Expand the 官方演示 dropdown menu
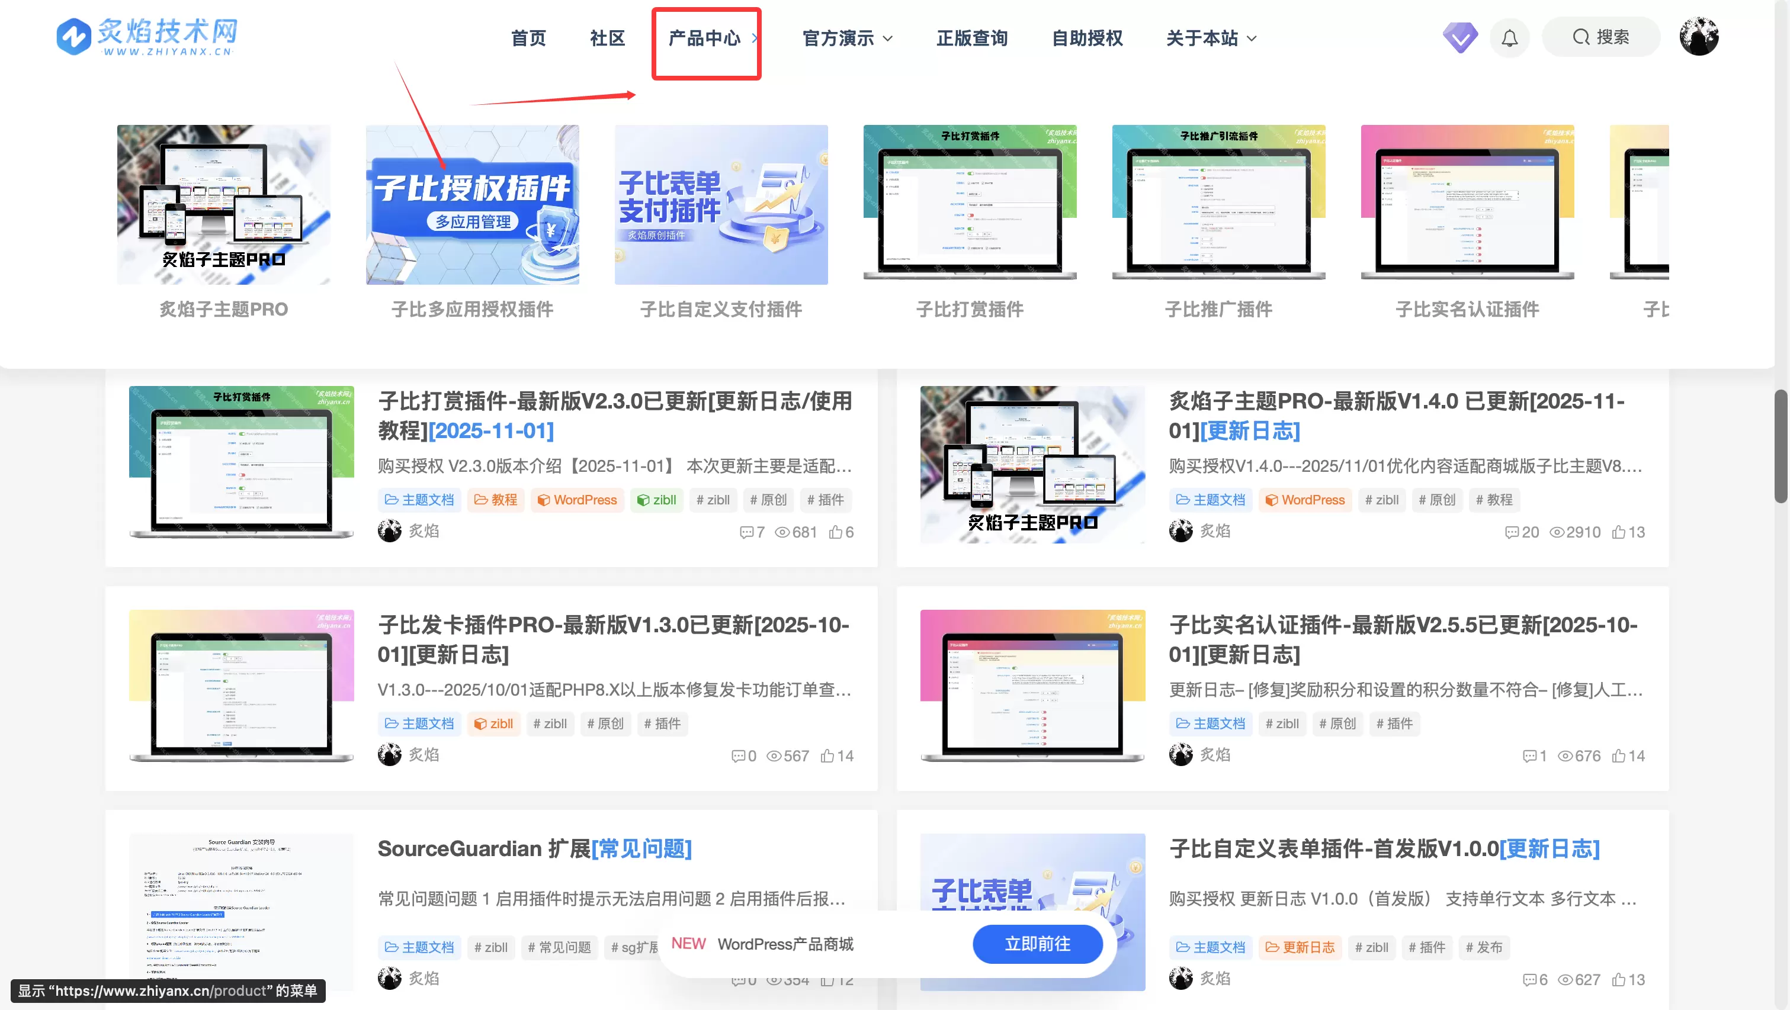 847,38
